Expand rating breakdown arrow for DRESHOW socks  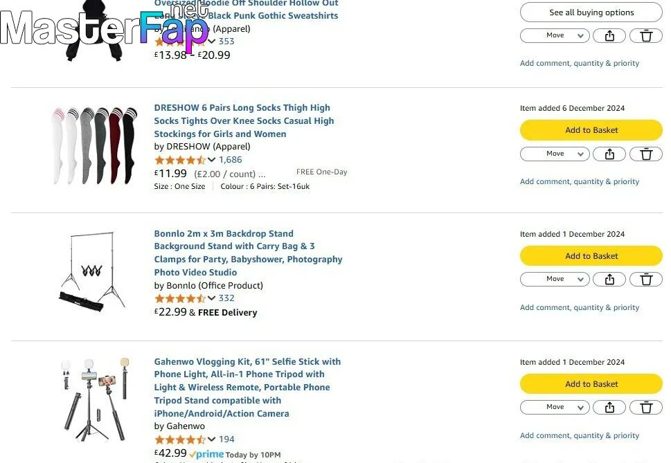point(211,159)
